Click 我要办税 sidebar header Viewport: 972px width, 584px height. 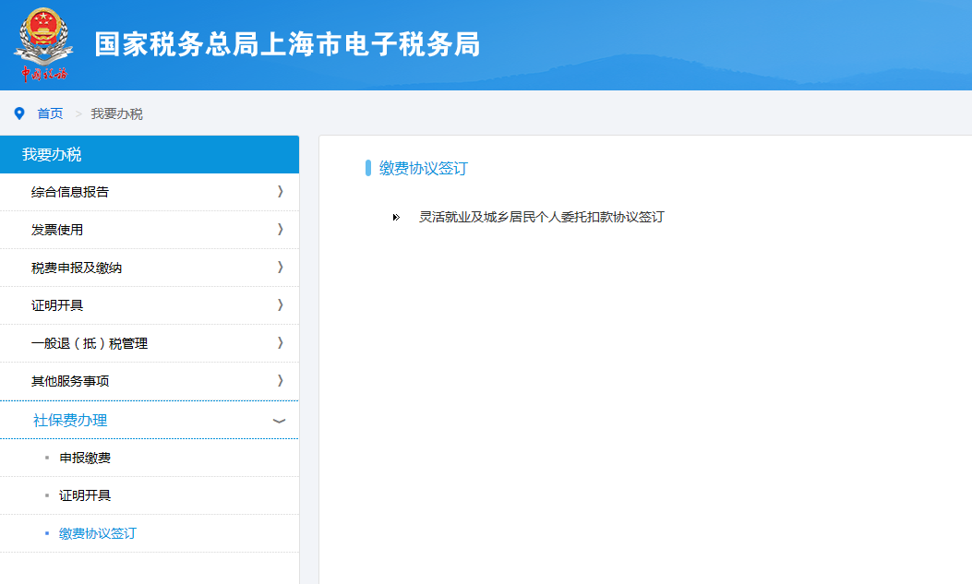tap(52, 155)
